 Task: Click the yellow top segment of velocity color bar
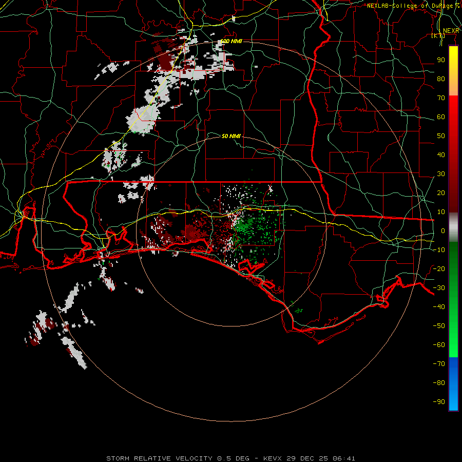tap(453, 71)
